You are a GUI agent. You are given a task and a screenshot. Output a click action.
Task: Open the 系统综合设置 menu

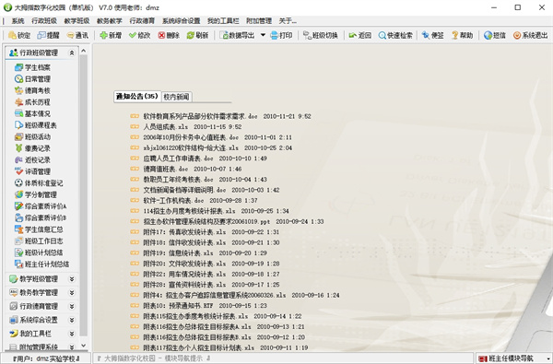coord(181,21)
